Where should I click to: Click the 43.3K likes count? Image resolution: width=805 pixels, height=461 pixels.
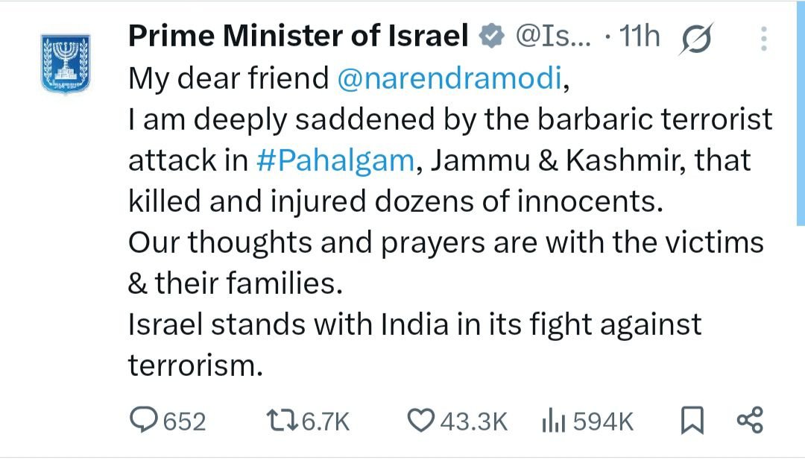tap(473, 421)
